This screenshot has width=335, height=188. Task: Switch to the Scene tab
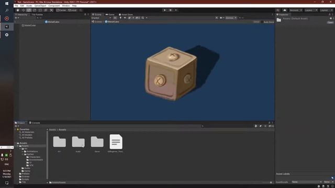click(97, 15)
